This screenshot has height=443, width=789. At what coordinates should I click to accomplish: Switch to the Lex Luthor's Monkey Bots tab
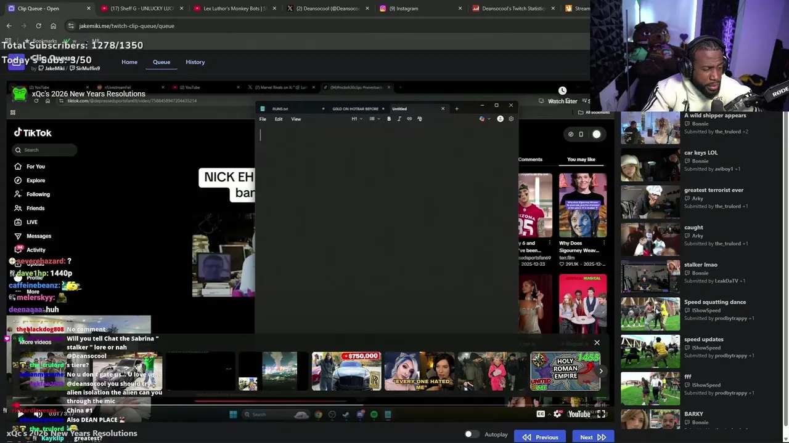click(x=234, y=9)
